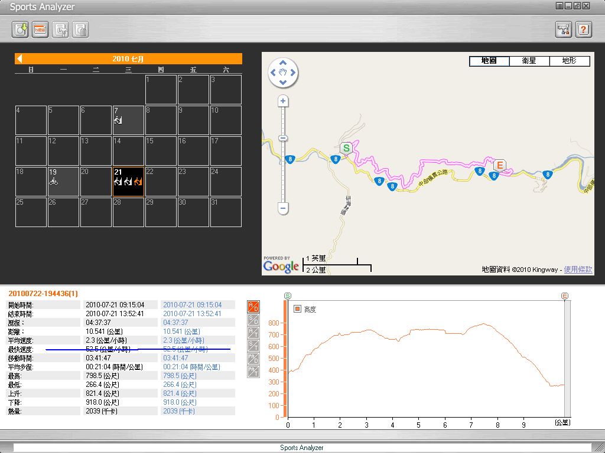This screenshot has height=453, width=605.
Task: Select the S/D speed-distance chart mode
Action: coord(253,320)
